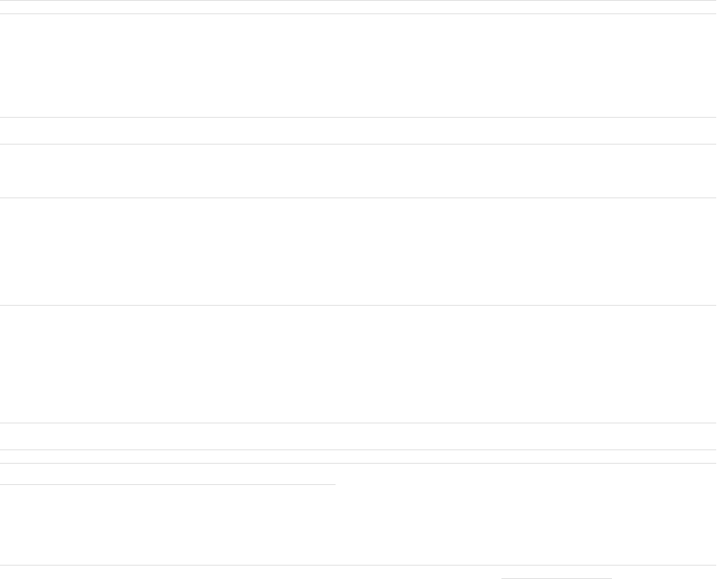
Task: Click the divider under the first large section
Action: click(358, 117)
